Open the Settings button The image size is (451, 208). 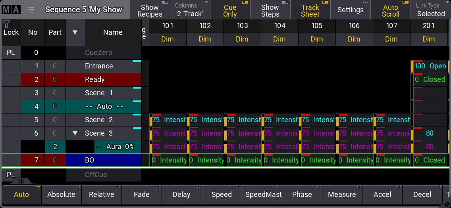coord(350,10)
